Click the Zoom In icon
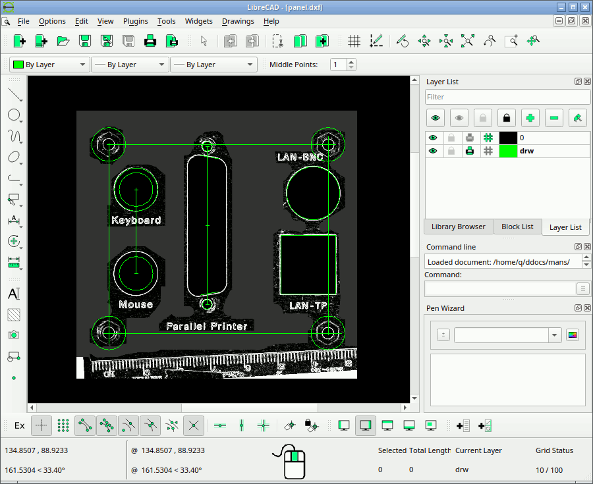The width and height of the screenshot is (593, 484). coord(424,41)
